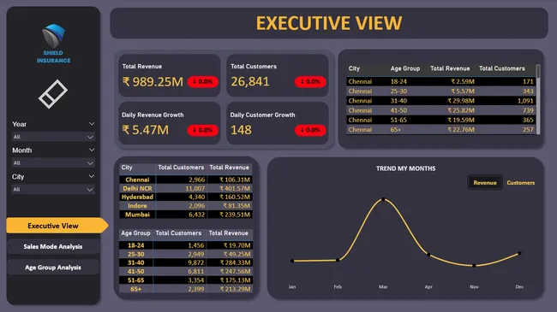
Task: Click the red badge on Total Revenue card
Action: point(202,81)
